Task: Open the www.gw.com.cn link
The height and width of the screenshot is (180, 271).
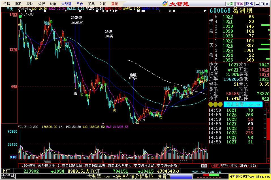Action: (206, 171)
